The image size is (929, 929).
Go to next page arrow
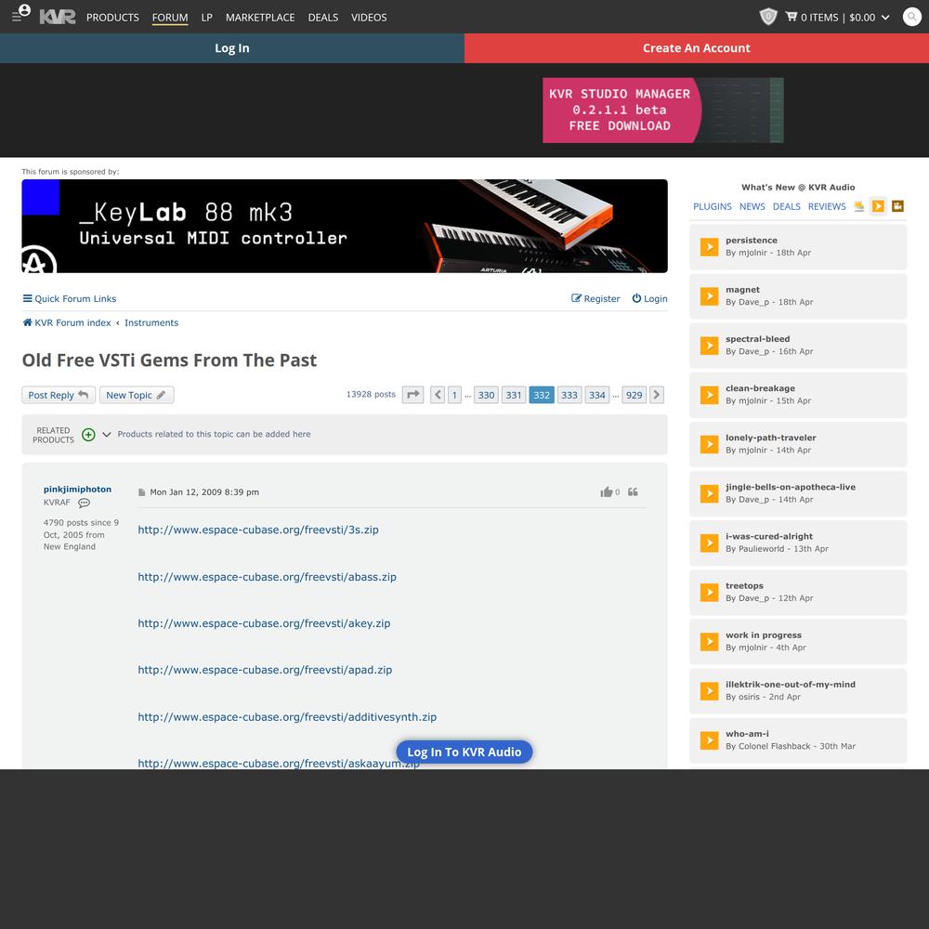(657, 395)
